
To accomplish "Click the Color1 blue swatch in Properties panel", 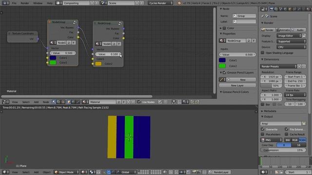I will tap(222, 60).
